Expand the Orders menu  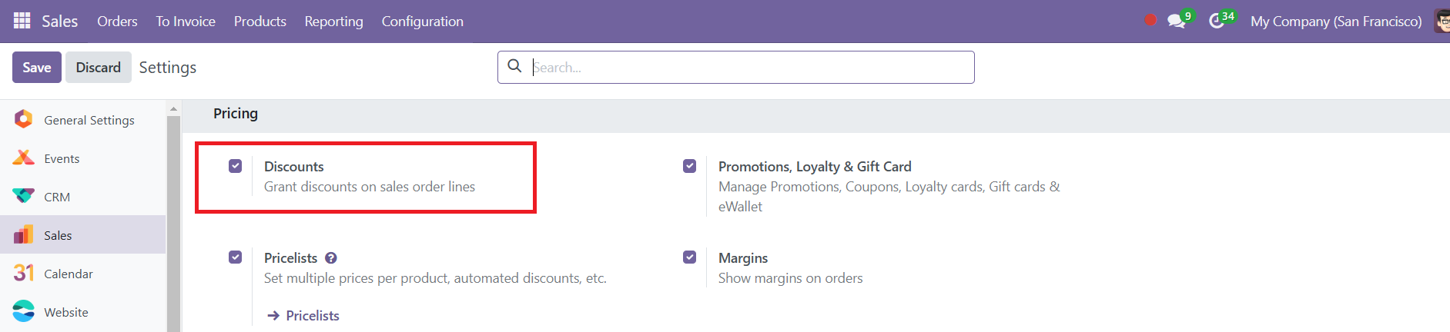117,22
